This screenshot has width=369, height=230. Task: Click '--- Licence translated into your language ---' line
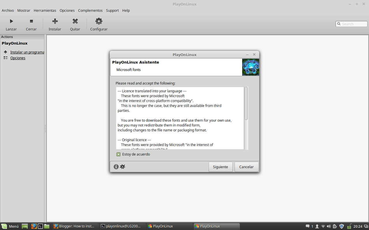click(152, 91)
